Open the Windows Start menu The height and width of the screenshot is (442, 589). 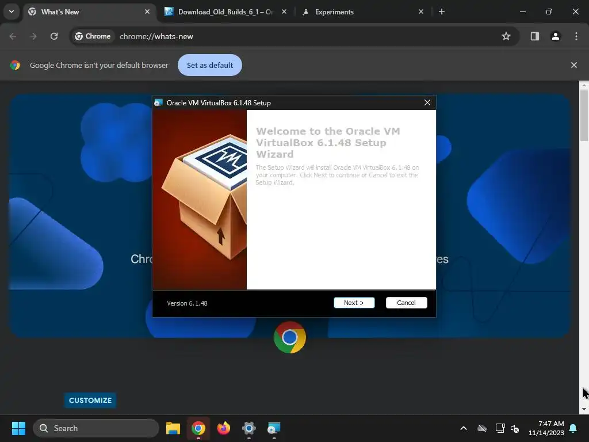pyautogui.click(x=18, y=428)
